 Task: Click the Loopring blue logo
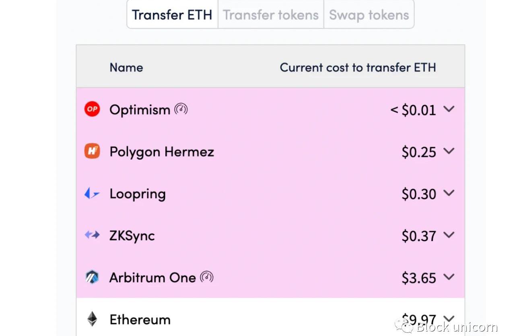92,194
